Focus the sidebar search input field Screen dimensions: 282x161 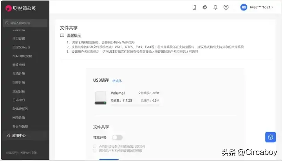coord(25,23)
